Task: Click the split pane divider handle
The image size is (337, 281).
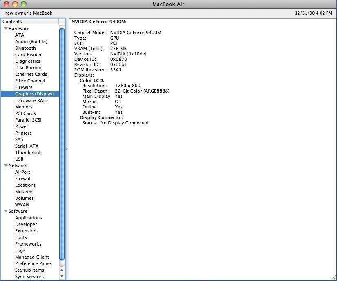Action: point(67,149)
